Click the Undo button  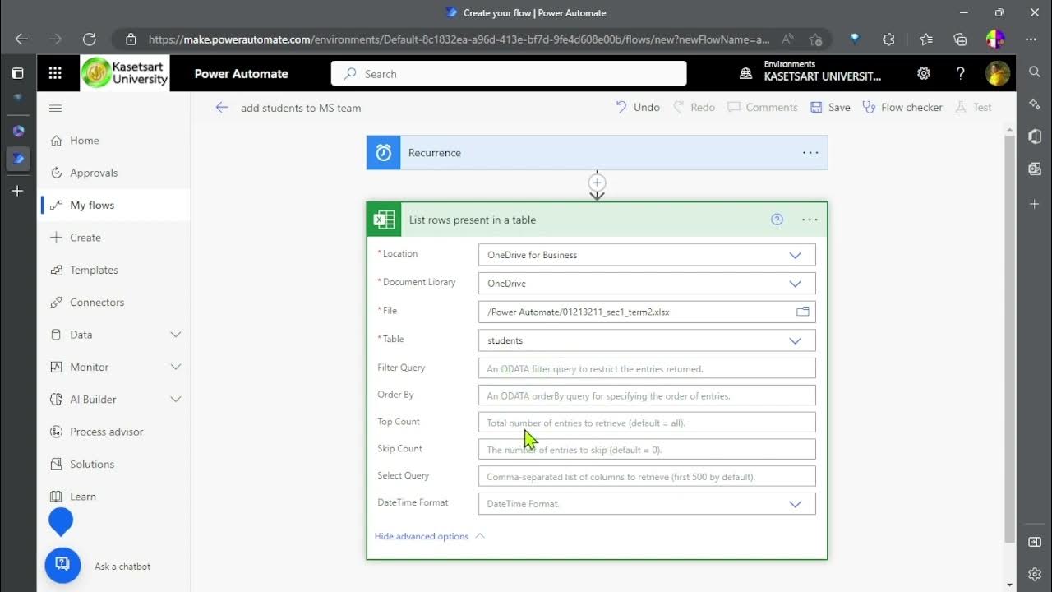[638, 107]
